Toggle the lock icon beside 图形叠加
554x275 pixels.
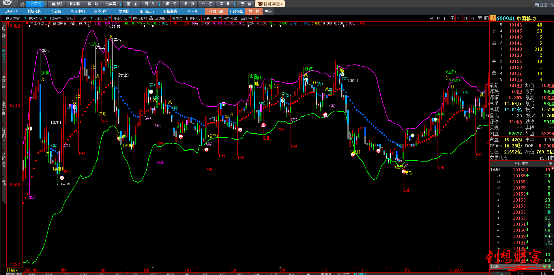coord(151,18)
